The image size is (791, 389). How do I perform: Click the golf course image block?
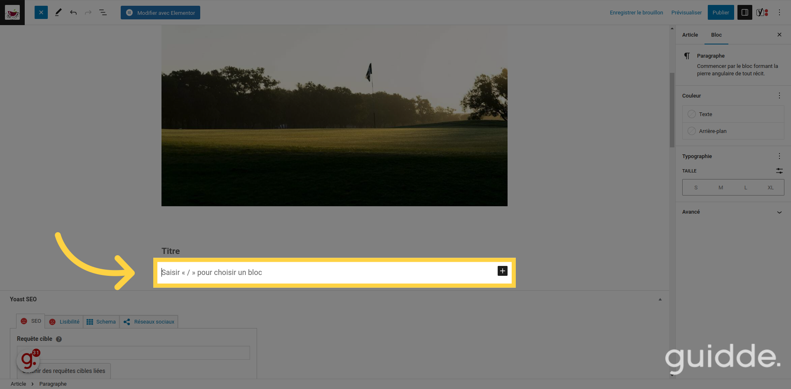point(335,116)
